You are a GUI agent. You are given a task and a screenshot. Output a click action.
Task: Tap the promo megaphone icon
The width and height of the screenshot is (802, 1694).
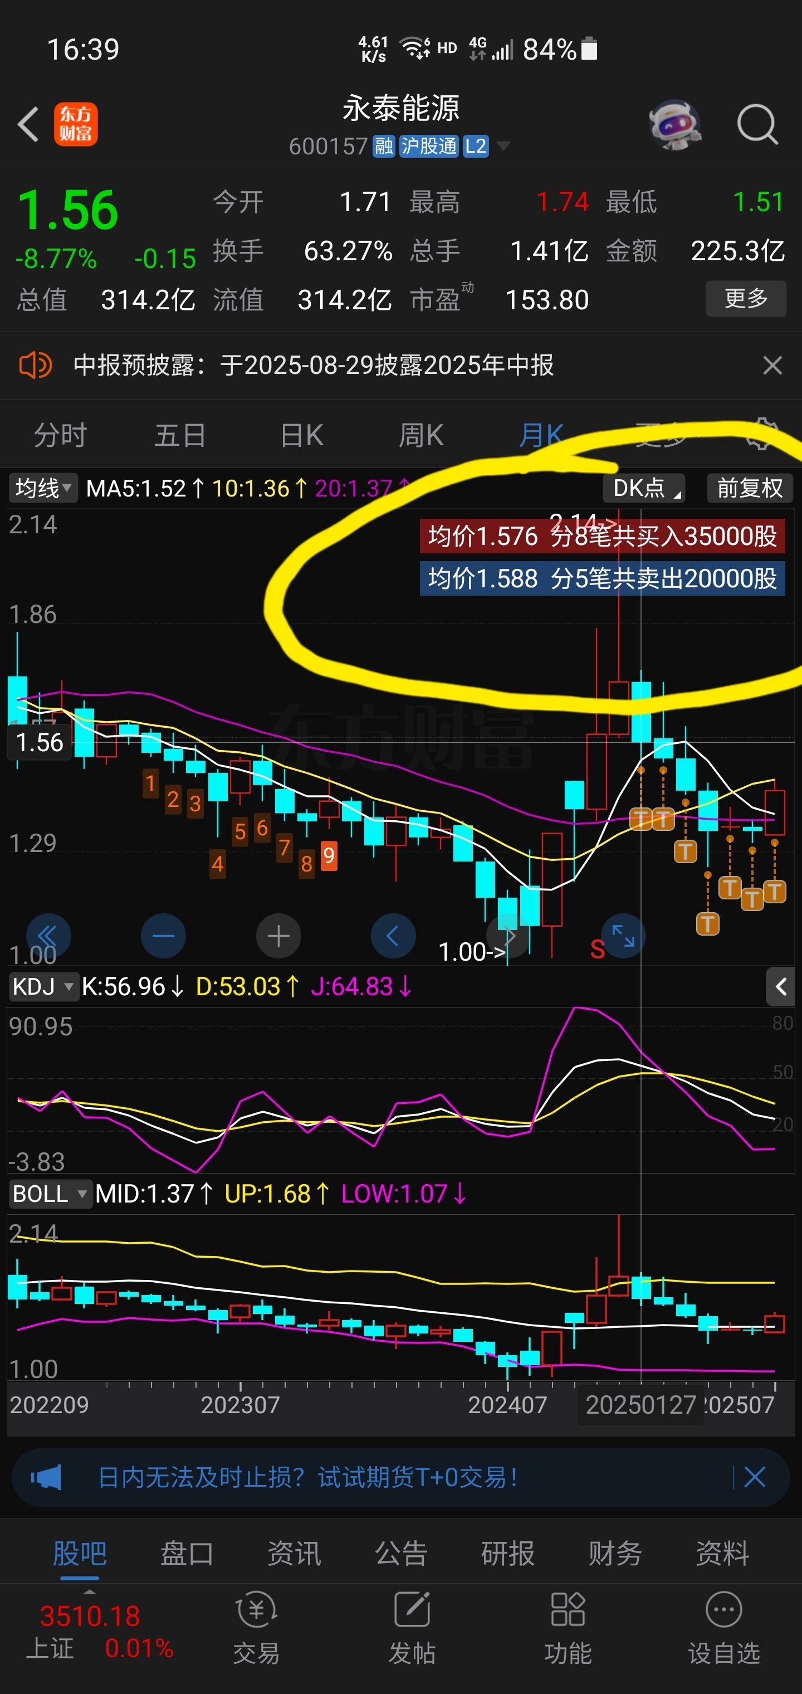pos(46,1478)
